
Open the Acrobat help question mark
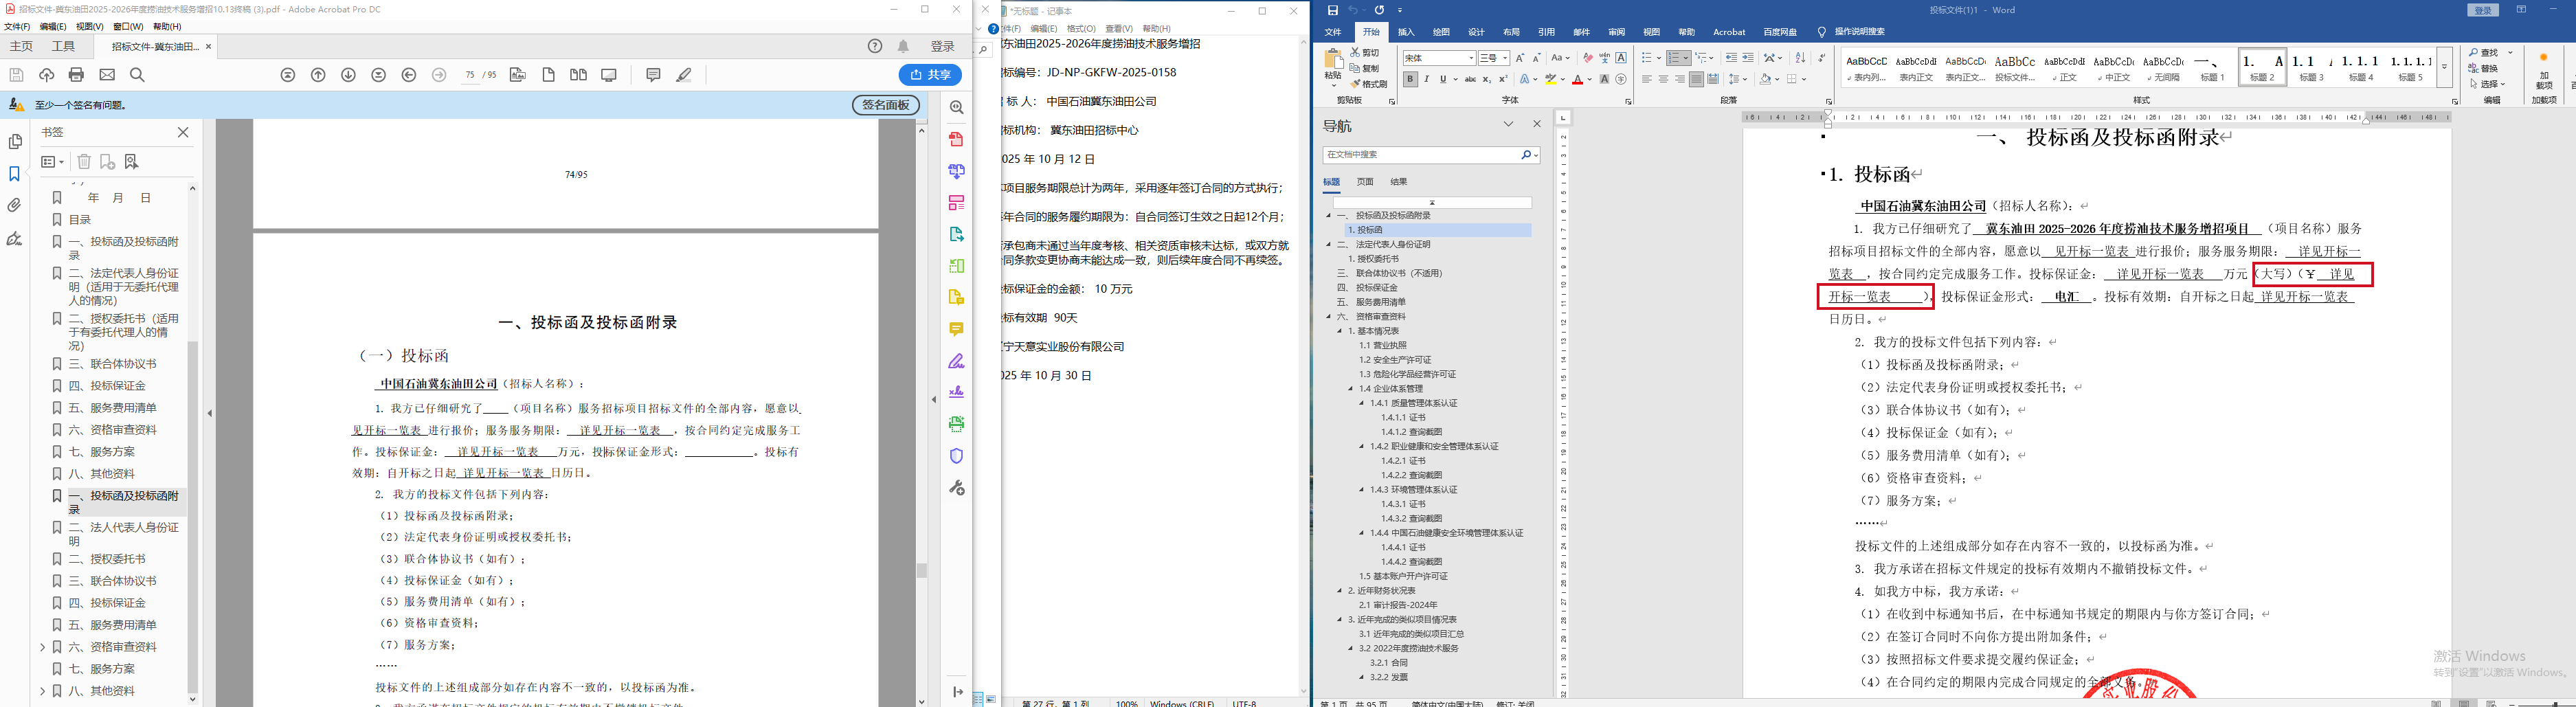(875, 46)
